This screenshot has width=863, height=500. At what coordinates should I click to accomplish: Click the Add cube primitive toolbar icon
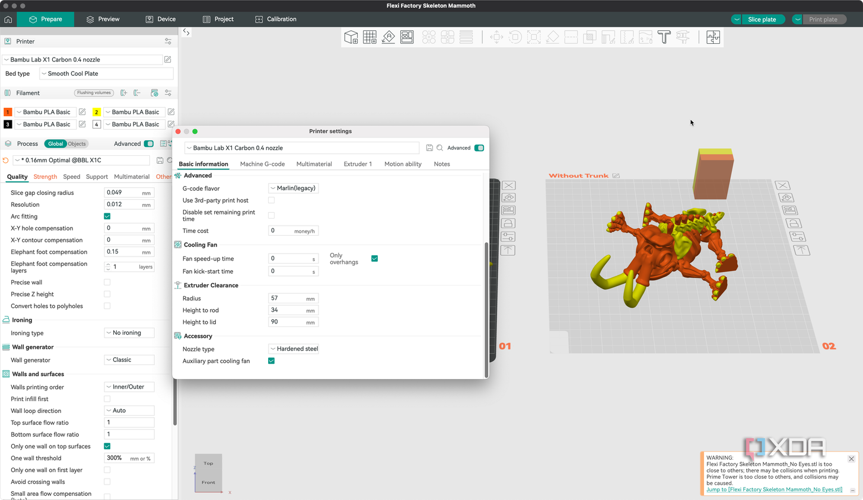pyautogui.click(x=351, y=37)
